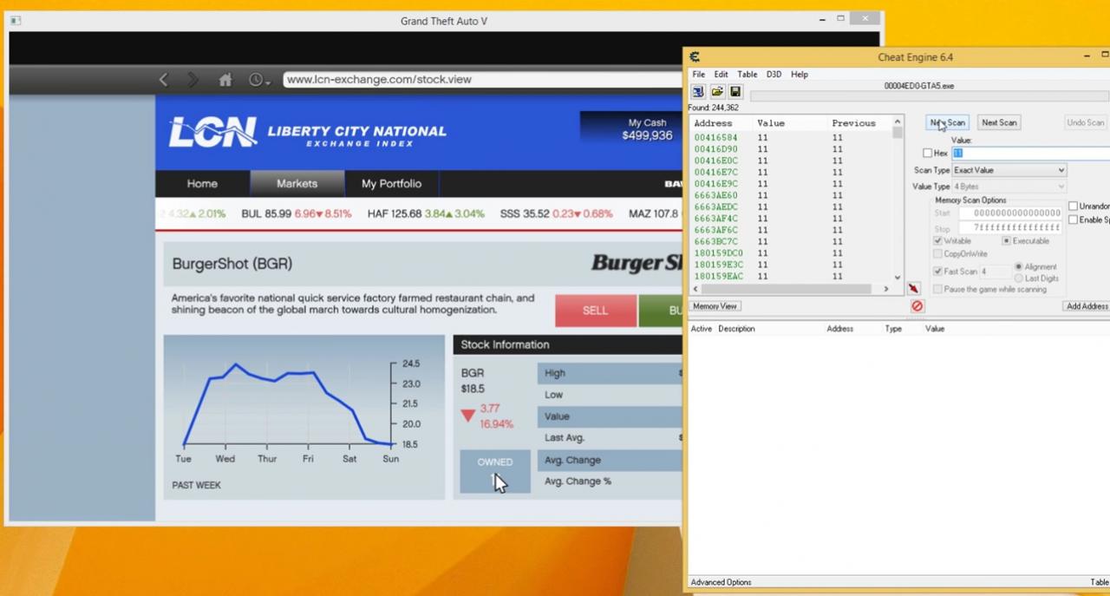The width and height of the screenshot is (1110, 596).
Task: Click the red SELL button
Action: 596,311
